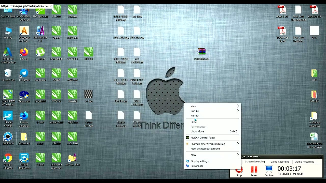Viewport: 326px width, 183px height.
Task: Select the DXF folder icon
Action: 314,75
